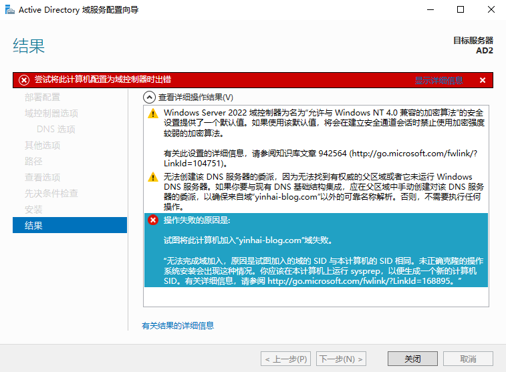The image size is (506, 372).
Task: Click the warning icon beside Windows Server 2022 message
Action: tap(153, 114)
